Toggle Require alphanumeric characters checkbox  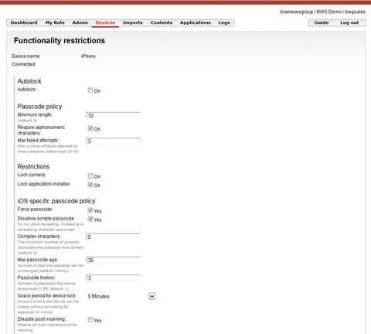click(x=90, y=128)
